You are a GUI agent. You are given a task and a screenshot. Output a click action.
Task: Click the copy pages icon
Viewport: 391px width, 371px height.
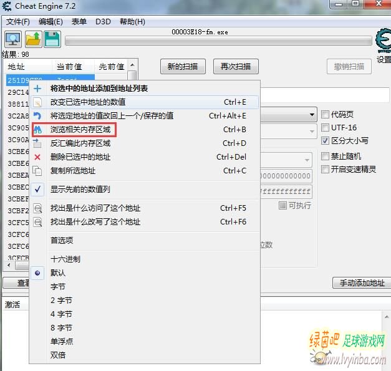tap(37, 171)
